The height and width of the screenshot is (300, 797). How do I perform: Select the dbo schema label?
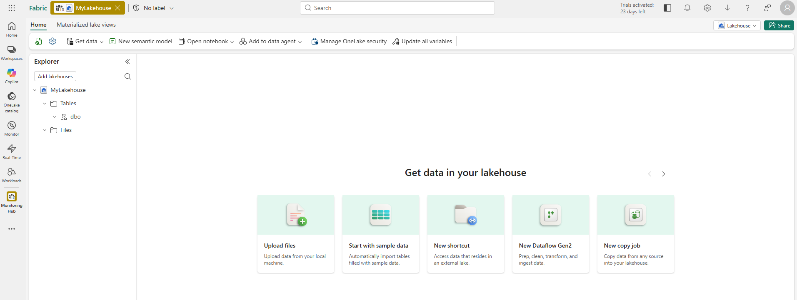tap(75, 117)
